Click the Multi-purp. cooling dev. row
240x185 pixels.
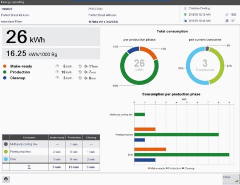tap(51, 144)
